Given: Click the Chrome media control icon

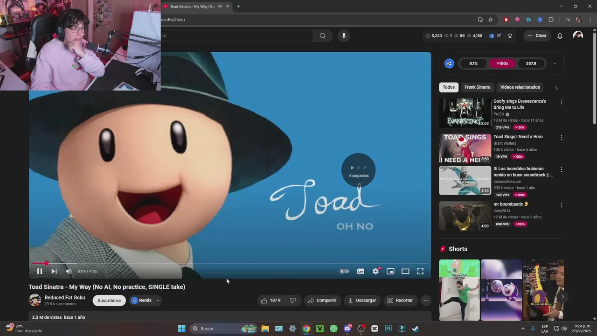Looking at the screenshot, I should coord(568,20).
